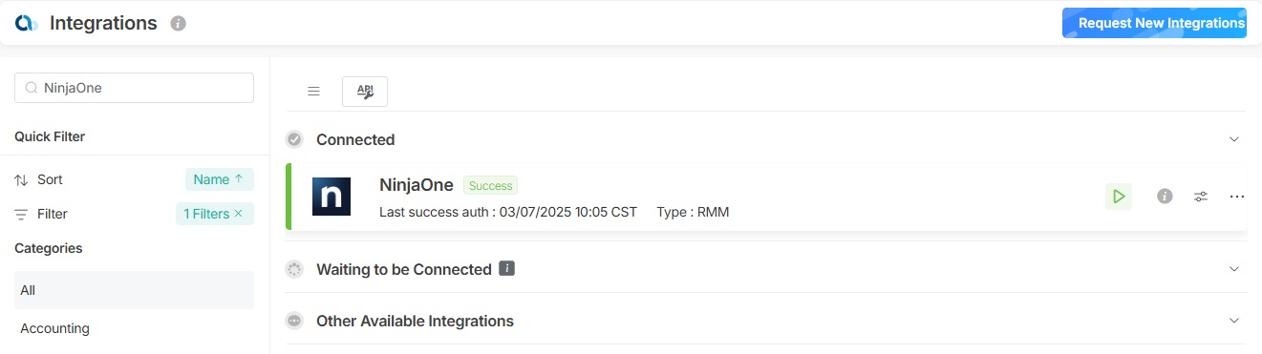Show NinjaOne integration info icon
Screen dimensions: 1262x354
[1165, 197]
